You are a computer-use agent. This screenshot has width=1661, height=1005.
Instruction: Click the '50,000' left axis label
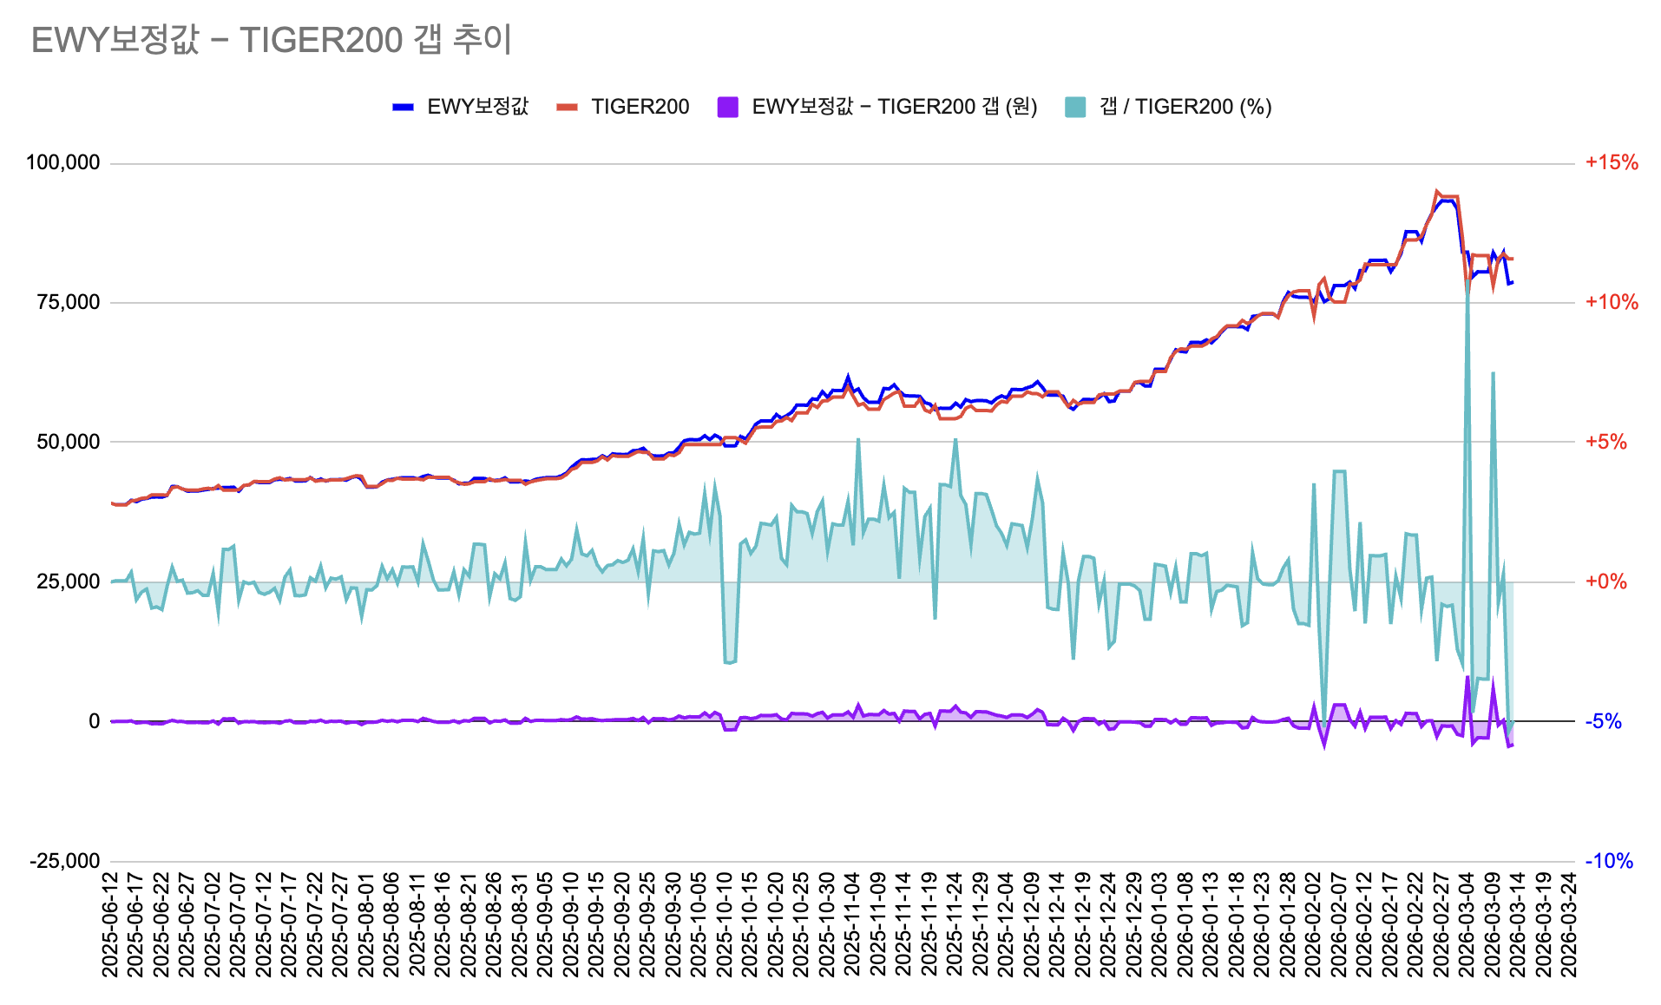coord(69,442)
